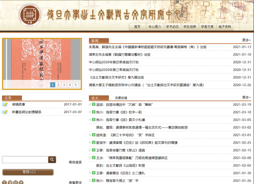254x184 pixels.
Task: Click the magnifier search button
Action: [52, 160]
